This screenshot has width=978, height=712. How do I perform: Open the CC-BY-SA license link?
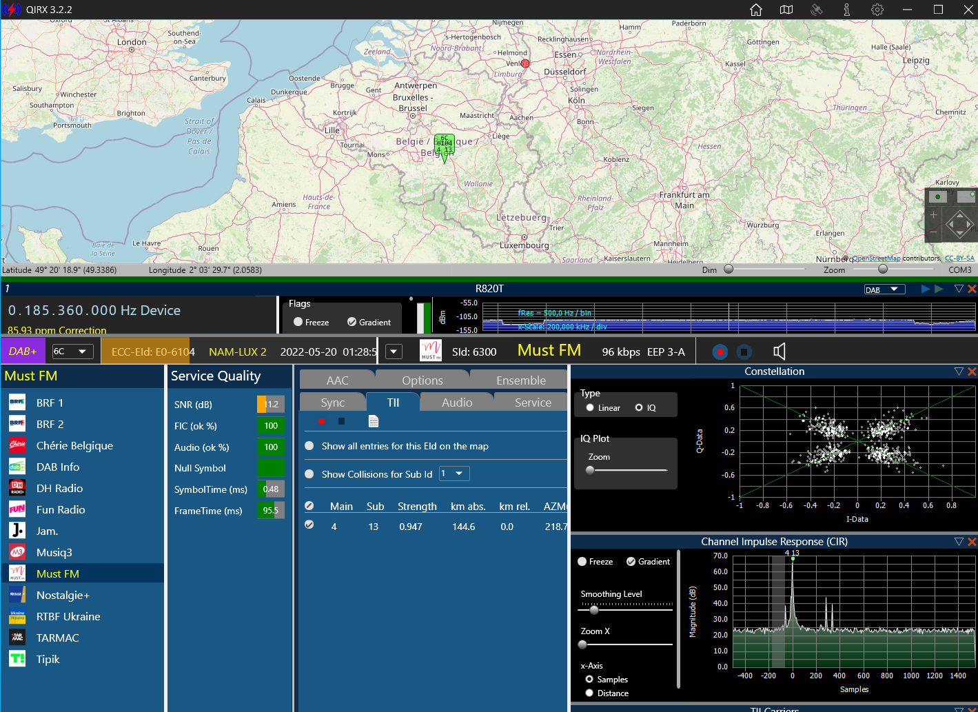point(959,258)
